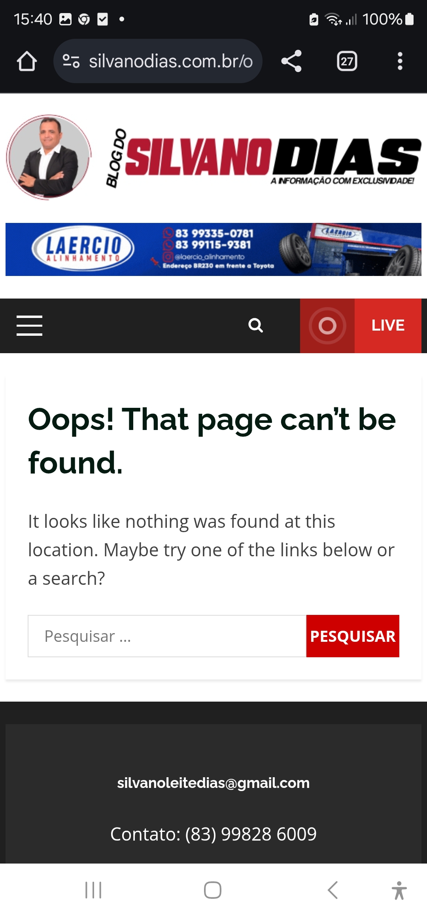The image size is (427, 917).
Task: Tap the red live broadcast circle icon
Action: (x=327, y=326)
